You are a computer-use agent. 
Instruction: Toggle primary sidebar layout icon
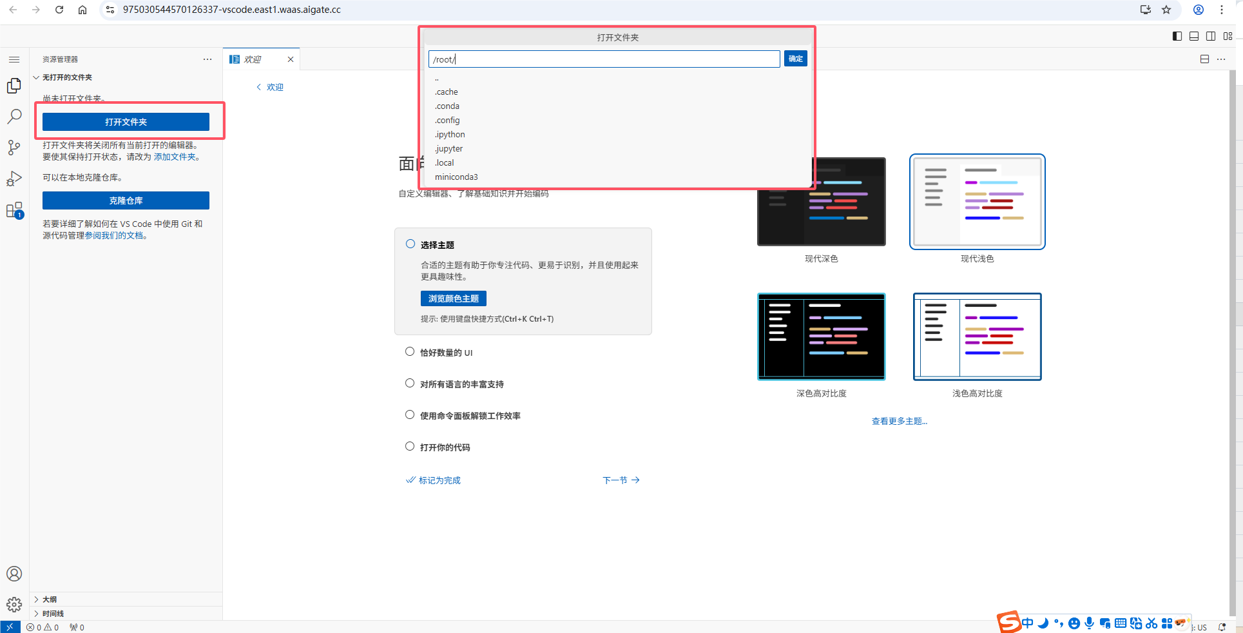pos(1177,36)
